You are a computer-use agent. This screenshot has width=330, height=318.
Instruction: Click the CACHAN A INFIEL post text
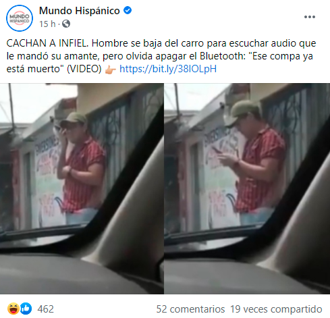pyautogui.click(x=47, y=43)
